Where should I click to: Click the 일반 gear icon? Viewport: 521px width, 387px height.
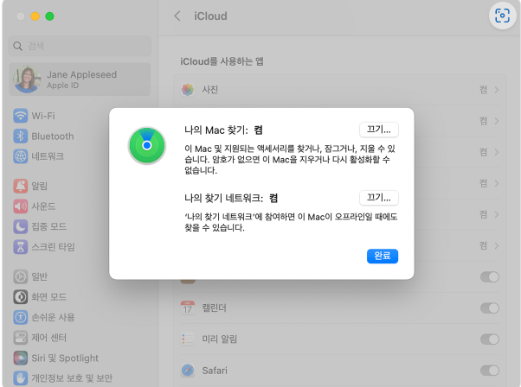tap(20, 276)
